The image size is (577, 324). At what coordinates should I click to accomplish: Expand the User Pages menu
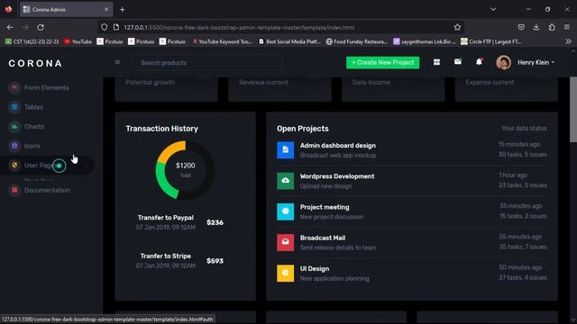tap(47, 166)
